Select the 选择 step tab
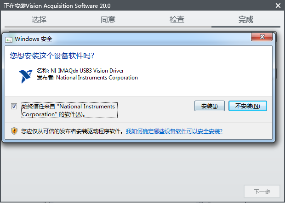The width and height of the screenshot is (285, 203). click(39, 19)
